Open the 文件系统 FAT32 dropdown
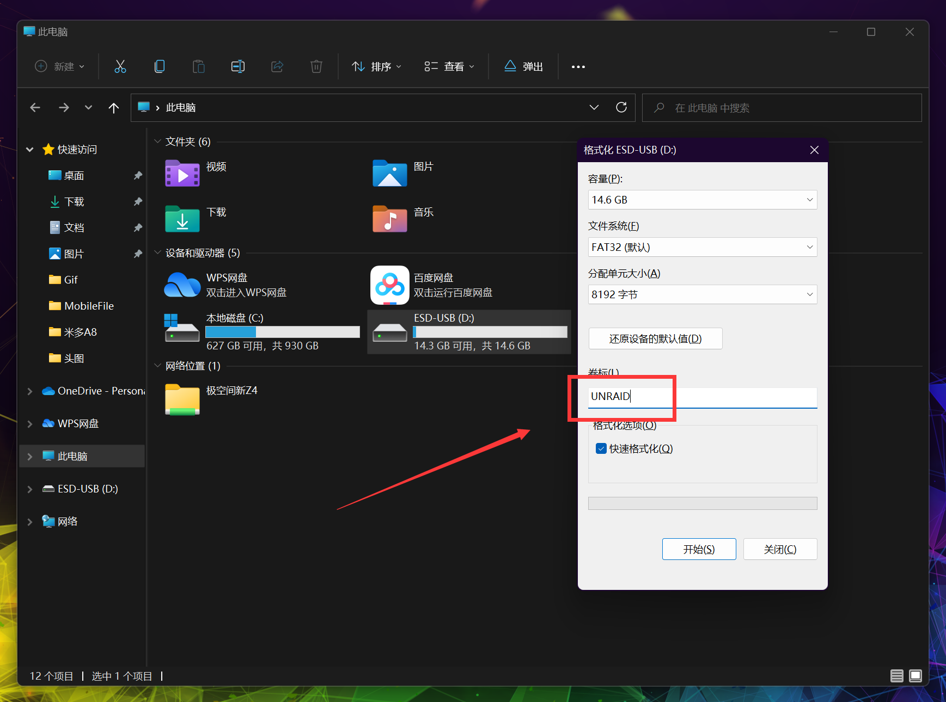Viewport: 946px width, 702px height. click(702, 247)
